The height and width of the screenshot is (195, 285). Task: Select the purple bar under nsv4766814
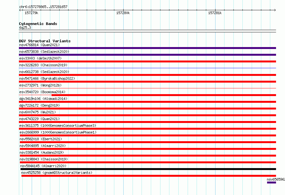pos(147,48)
